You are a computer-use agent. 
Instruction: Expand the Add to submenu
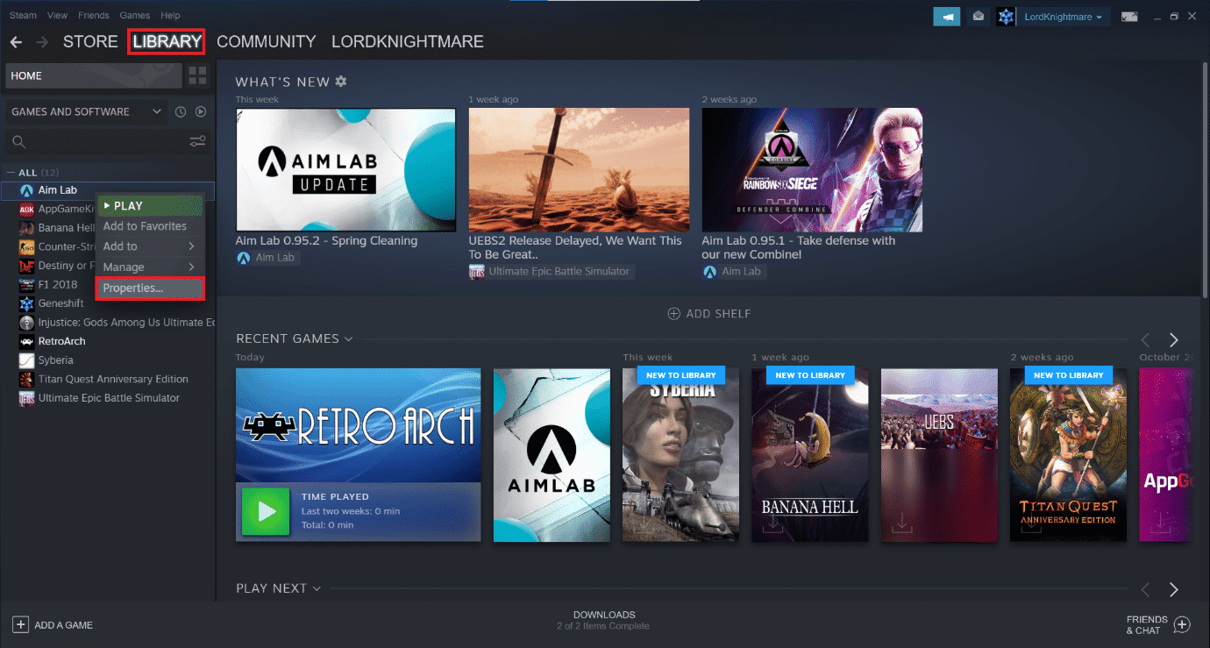pyautogui.click(x=149, y=246)
